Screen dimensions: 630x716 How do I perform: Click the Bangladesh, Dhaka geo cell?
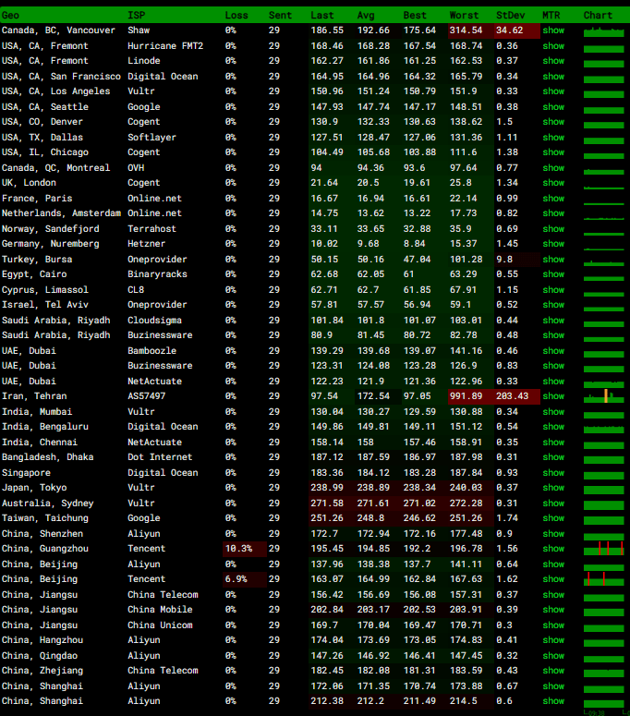[x=47, y=457]
